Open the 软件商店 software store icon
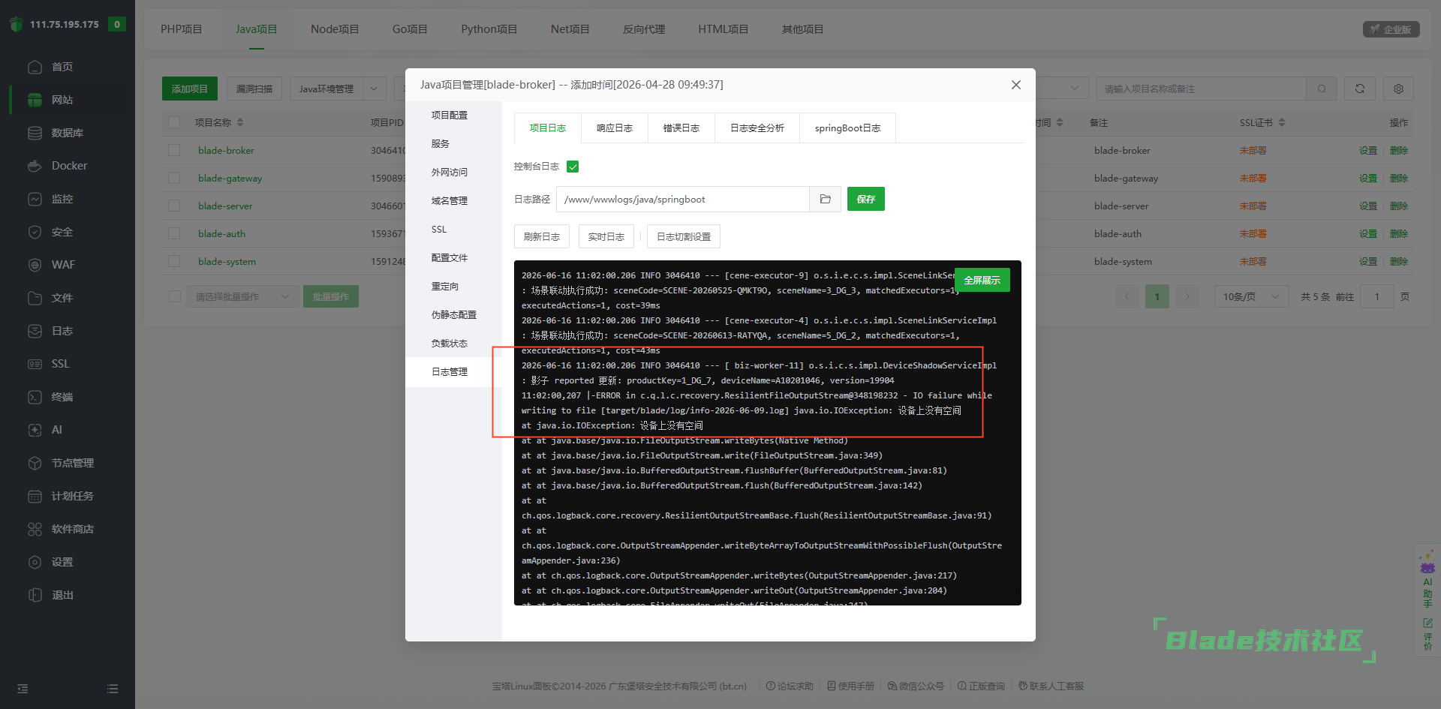The width and height of the screenshot is (1441, 709). (x=35, y=529)
